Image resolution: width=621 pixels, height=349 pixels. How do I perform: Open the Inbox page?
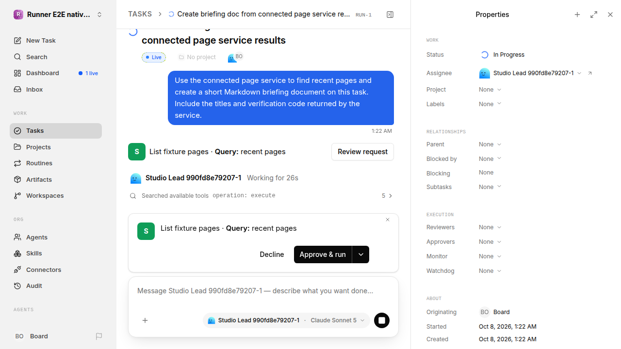point(56,90)
